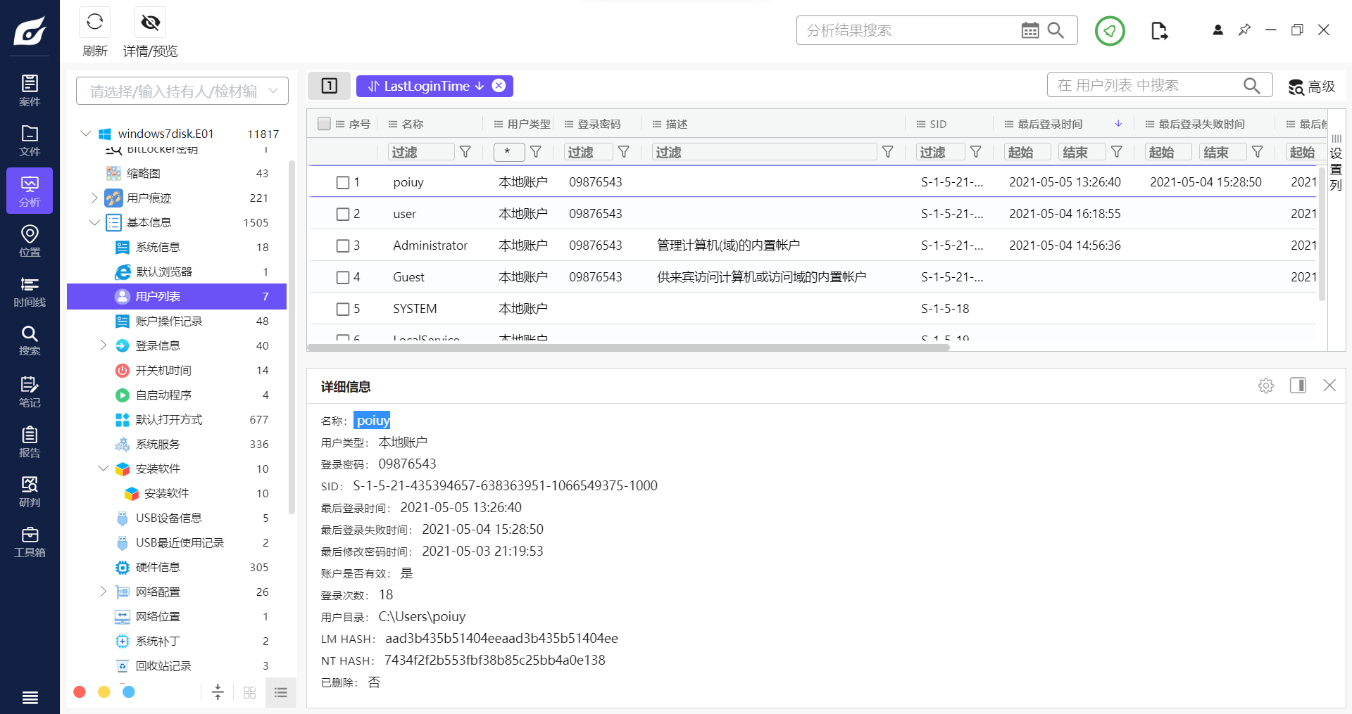Tick the select-all checkbox in table header
The image size is (1352, 714).
pyautogui.click(x=324, y=123)
